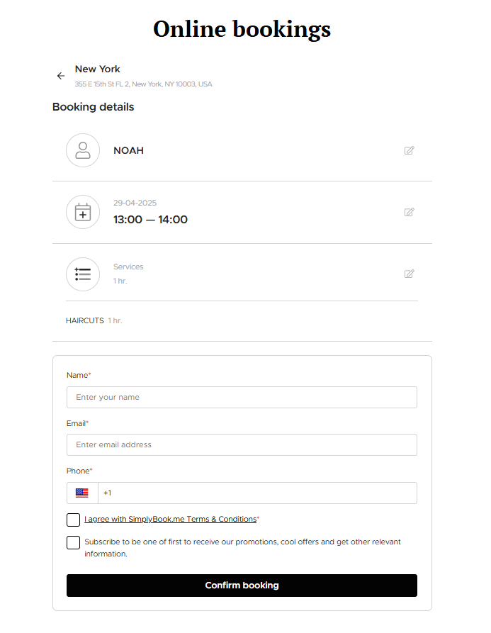Focus the Enter your name field
The height and width of the screenshot is (633, 491).
242,397
